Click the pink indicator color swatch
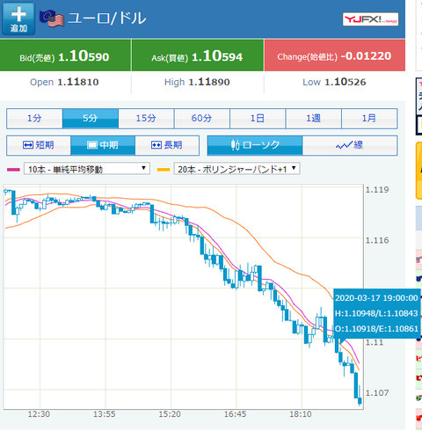 [13, 170]
